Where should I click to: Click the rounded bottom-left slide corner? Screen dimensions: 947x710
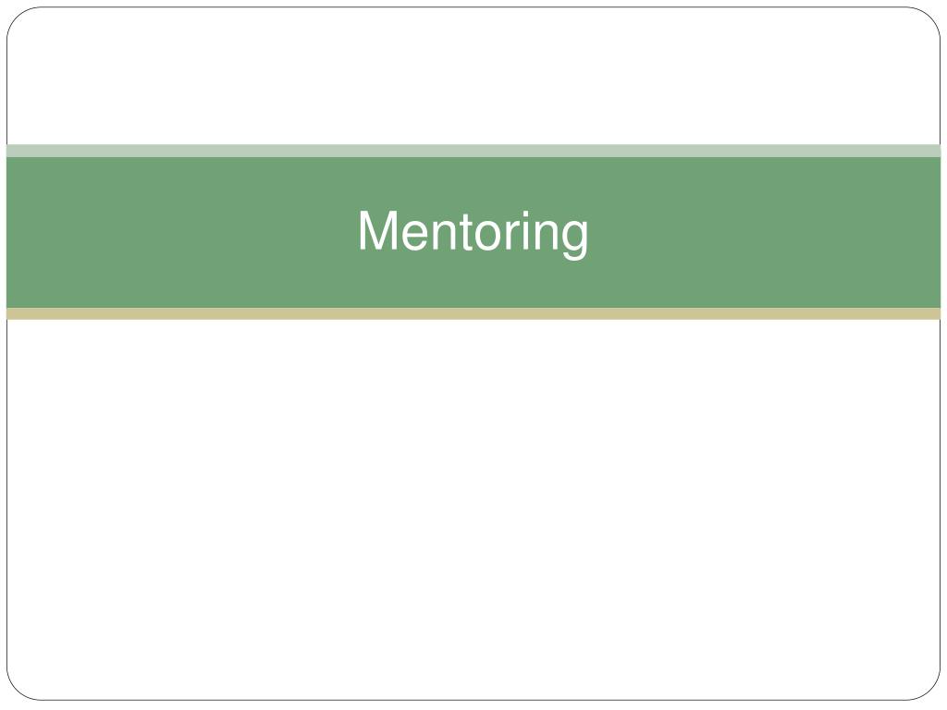coord(18,689)
